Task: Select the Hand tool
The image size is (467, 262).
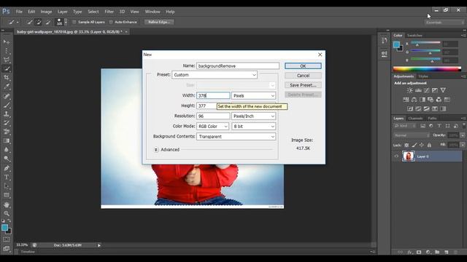Action: 7,205
